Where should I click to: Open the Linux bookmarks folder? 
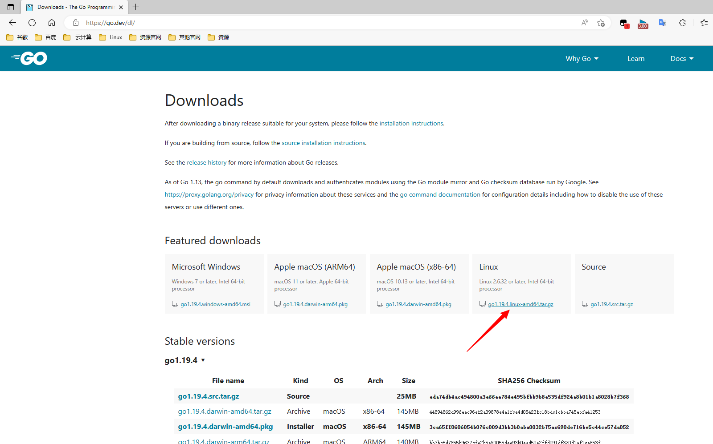coord(111,37)
